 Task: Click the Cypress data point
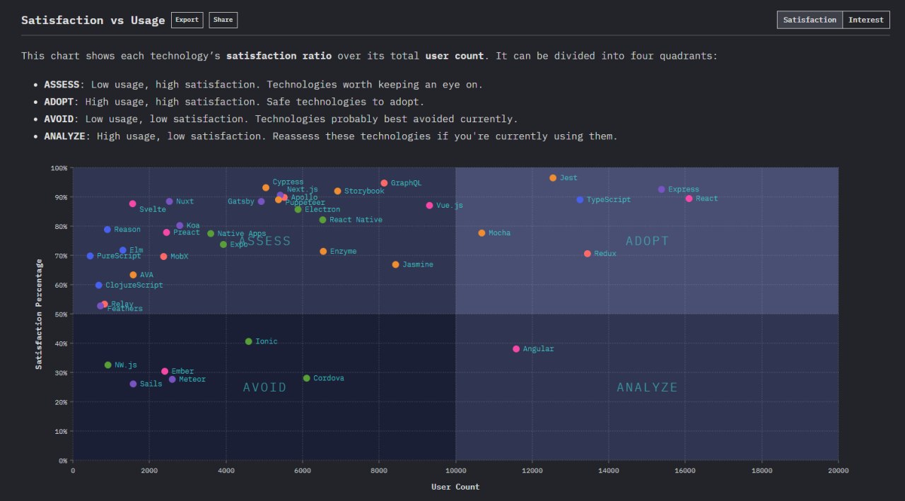click(x=266, y=188)
